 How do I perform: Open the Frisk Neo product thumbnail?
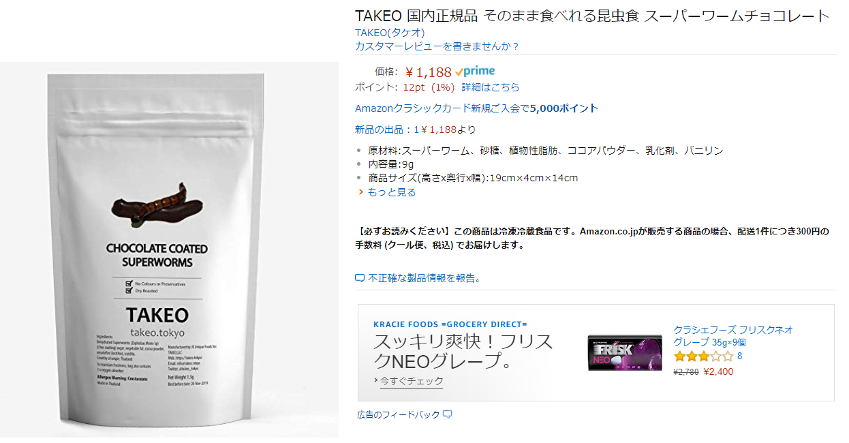pyautogui.click(x=625, y=352)
